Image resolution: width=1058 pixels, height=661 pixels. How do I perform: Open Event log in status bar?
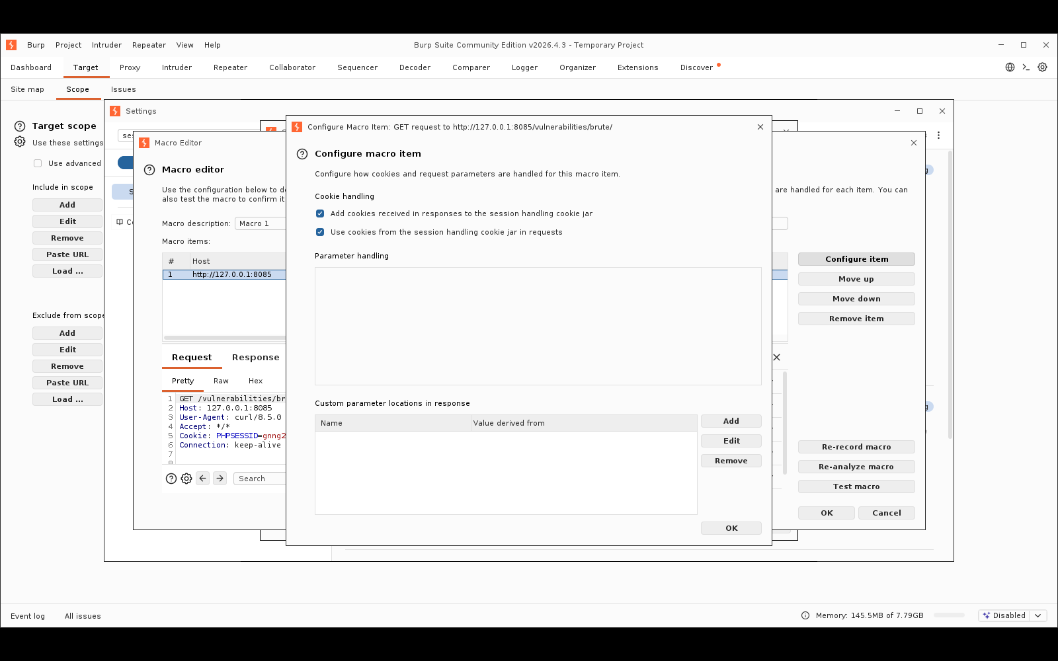tap(28, 616)
